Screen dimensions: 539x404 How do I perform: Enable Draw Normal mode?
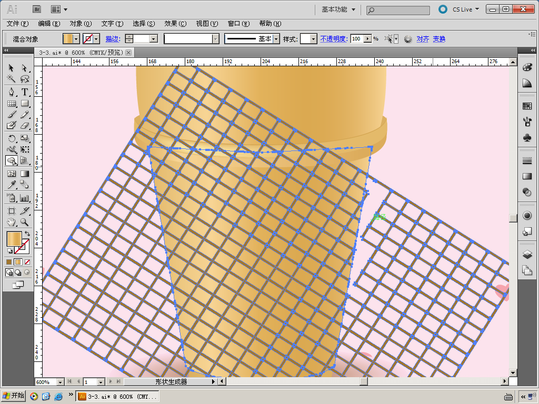pos(9,272)
